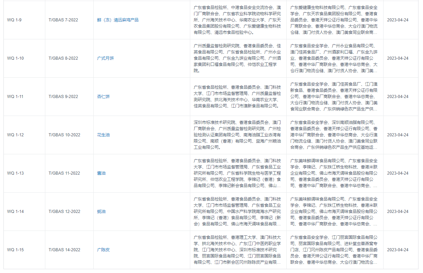Image resolution: width=423 pixels, height=273 pixels.
Task: View the 广陈皮 standard link
Action: pos(103,250)
